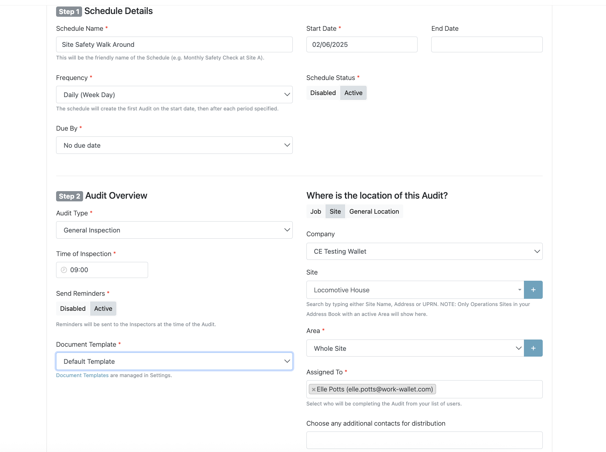Image resolution: width=606 pixels, height=452 pixels.
Task: Set Schedule Status to Active
Action: [353, 93]
